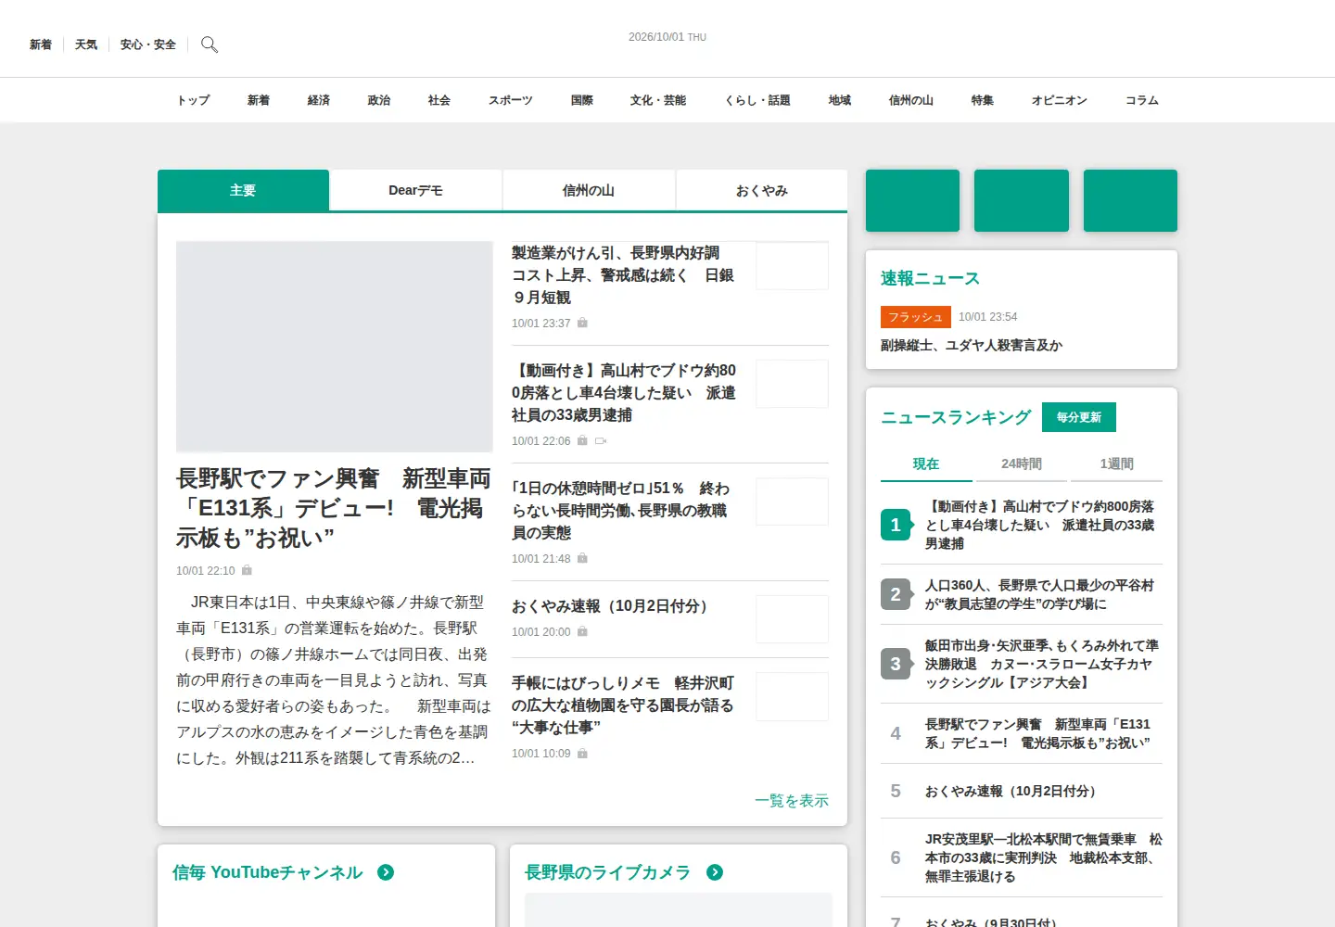The width and height of the screenshot is (1335, 927).
Task: Go to 天気 in the header
Action: click(x=86, y=44)
